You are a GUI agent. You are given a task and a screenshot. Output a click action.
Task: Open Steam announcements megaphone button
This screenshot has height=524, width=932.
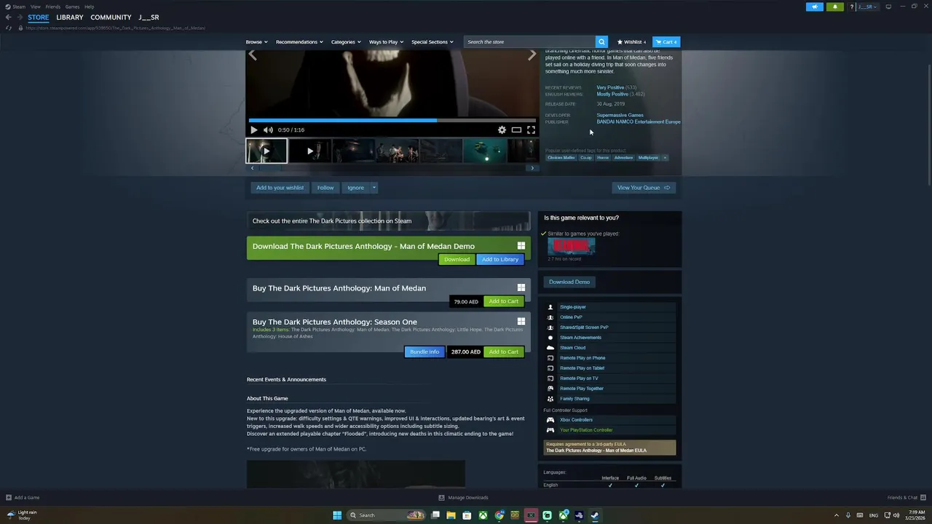pos(815,7)
